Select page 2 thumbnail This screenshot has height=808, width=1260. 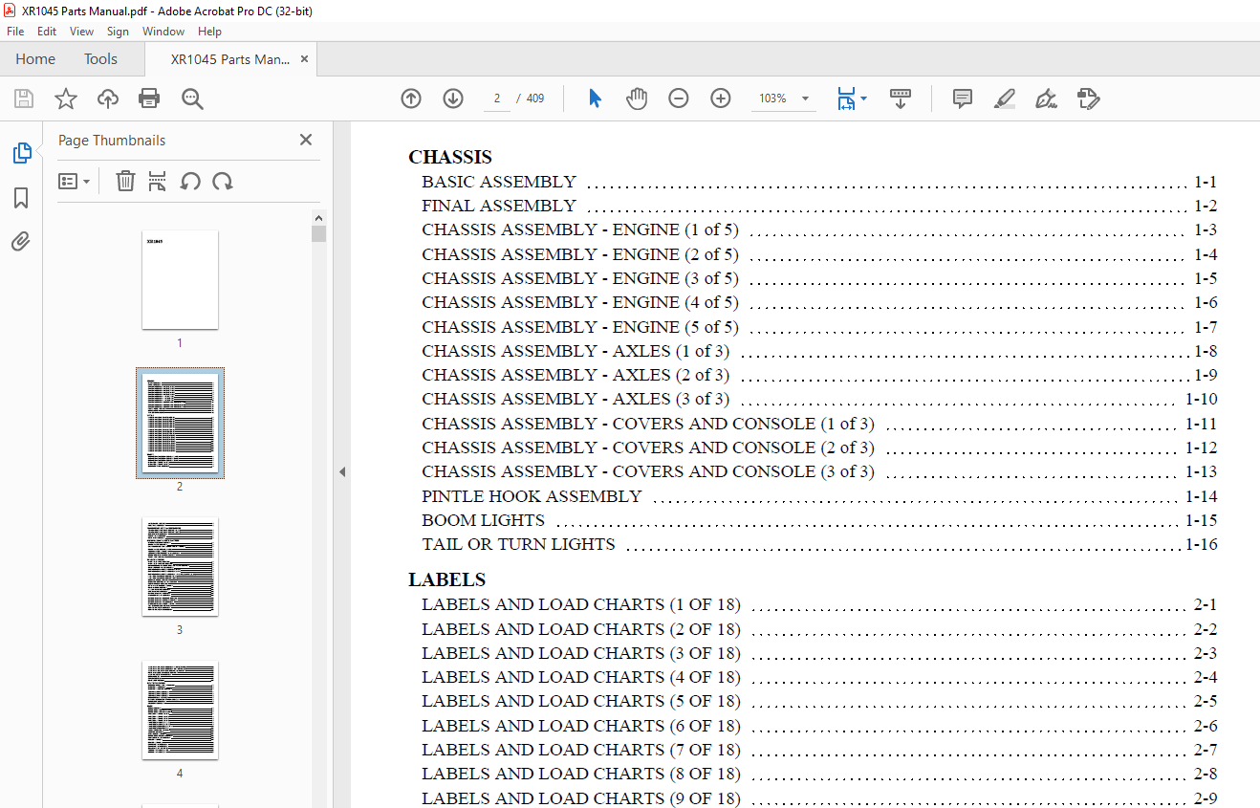[180, 423]
